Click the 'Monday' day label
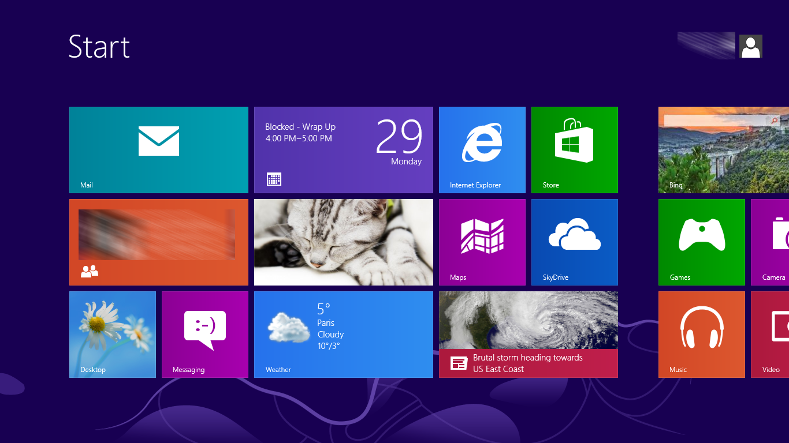Image resolution: width=789 pixels, height=443 pixels. (406, 162)
